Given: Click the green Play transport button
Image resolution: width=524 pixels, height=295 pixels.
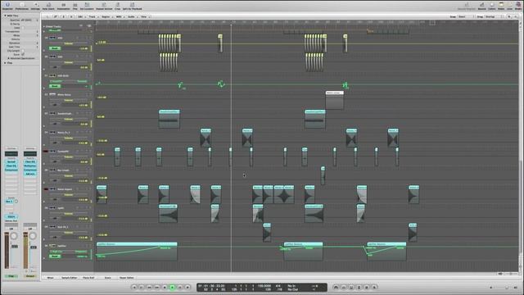Looking at the screenshot, I should pyautogui.click(x=173, y=287).
